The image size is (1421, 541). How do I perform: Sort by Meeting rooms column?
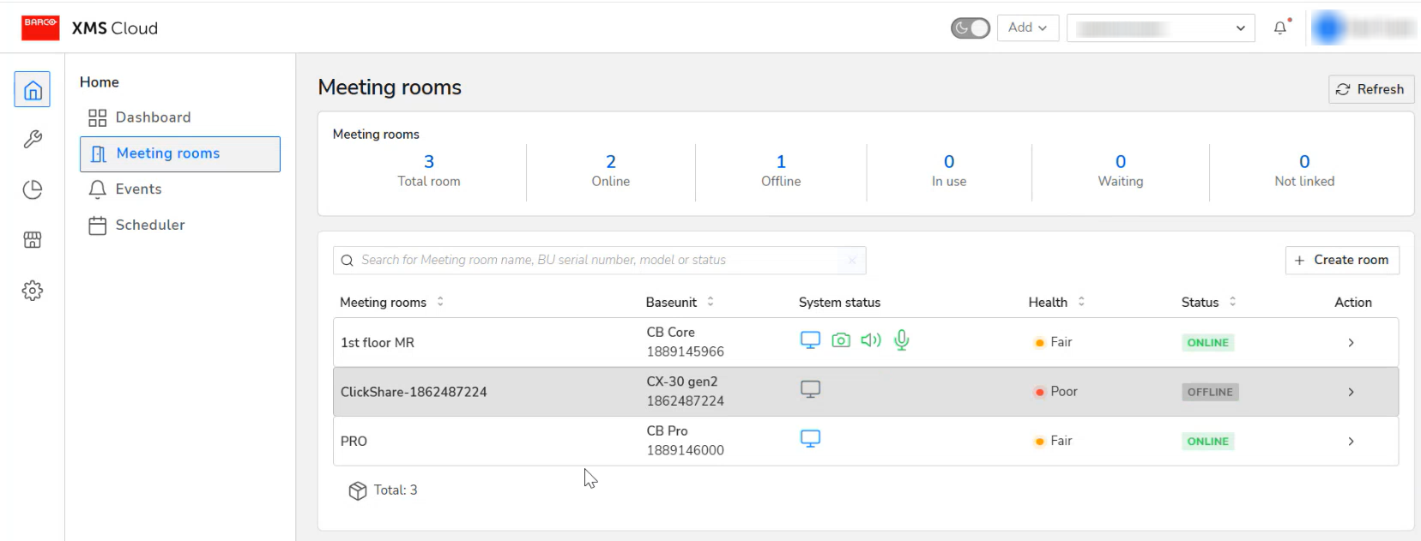(440, 302)
